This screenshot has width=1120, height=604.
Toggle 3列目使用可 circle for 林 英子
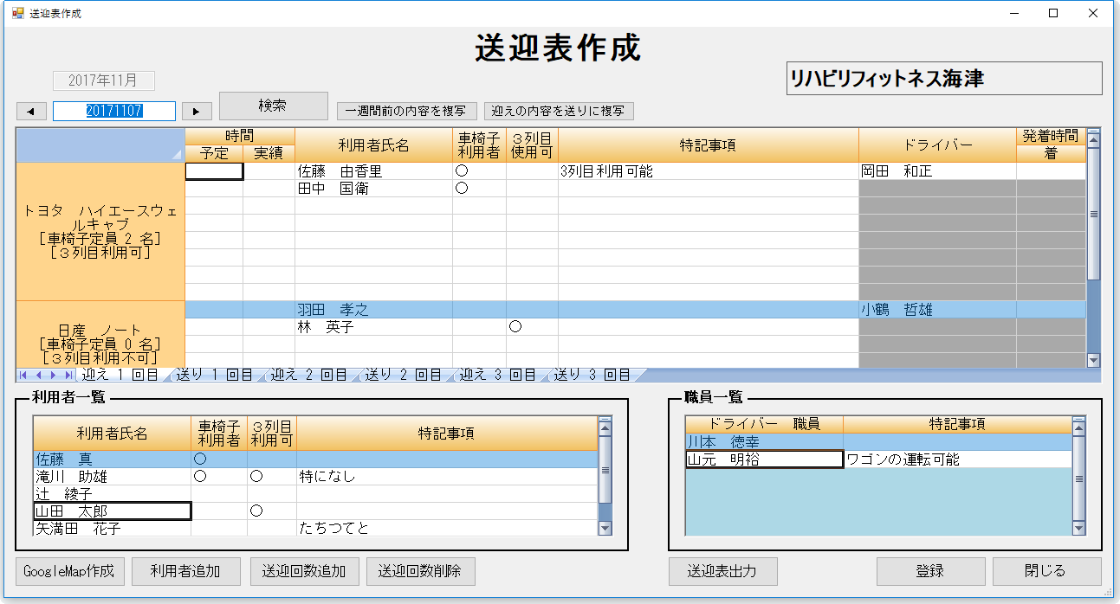(515, 327)
